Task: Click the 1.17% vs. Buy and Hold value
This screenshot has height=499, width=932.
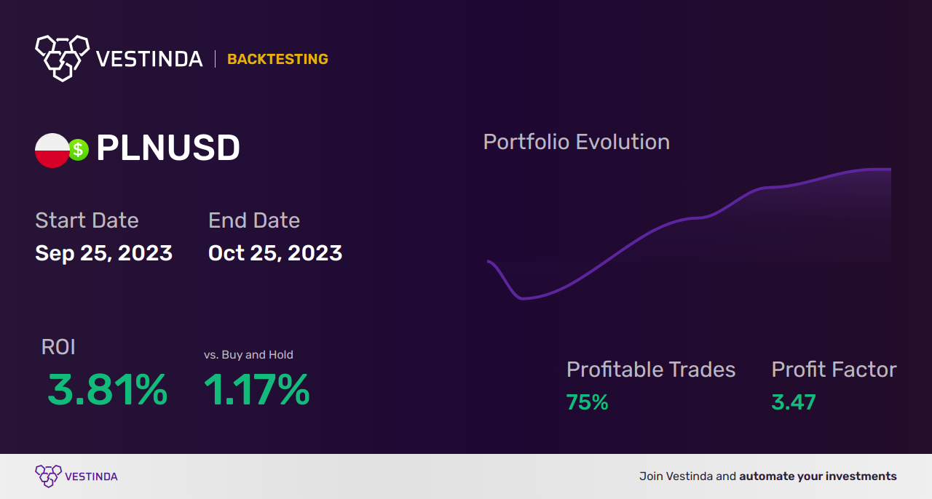Action: [256, 390]
